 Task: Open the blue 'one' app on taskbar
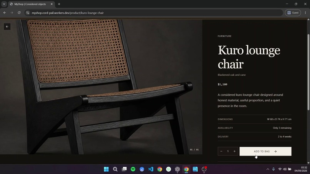195,169
